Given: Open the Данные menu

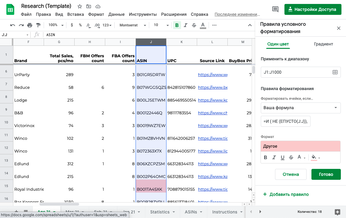Looking at the screenshot, I should pyautogui.click(x=116, y=14).
